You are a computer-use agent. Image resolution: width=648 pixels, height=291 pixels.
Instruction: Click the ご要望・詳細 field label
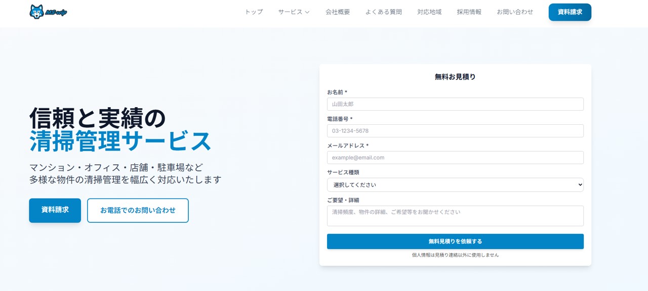coord(343,200)
